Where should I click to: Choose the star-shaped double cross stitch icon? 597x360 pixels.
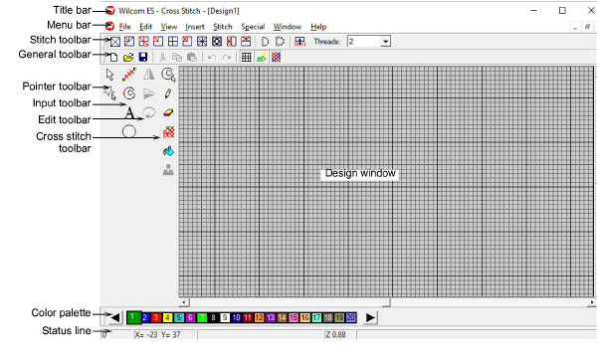pos(202,42)
